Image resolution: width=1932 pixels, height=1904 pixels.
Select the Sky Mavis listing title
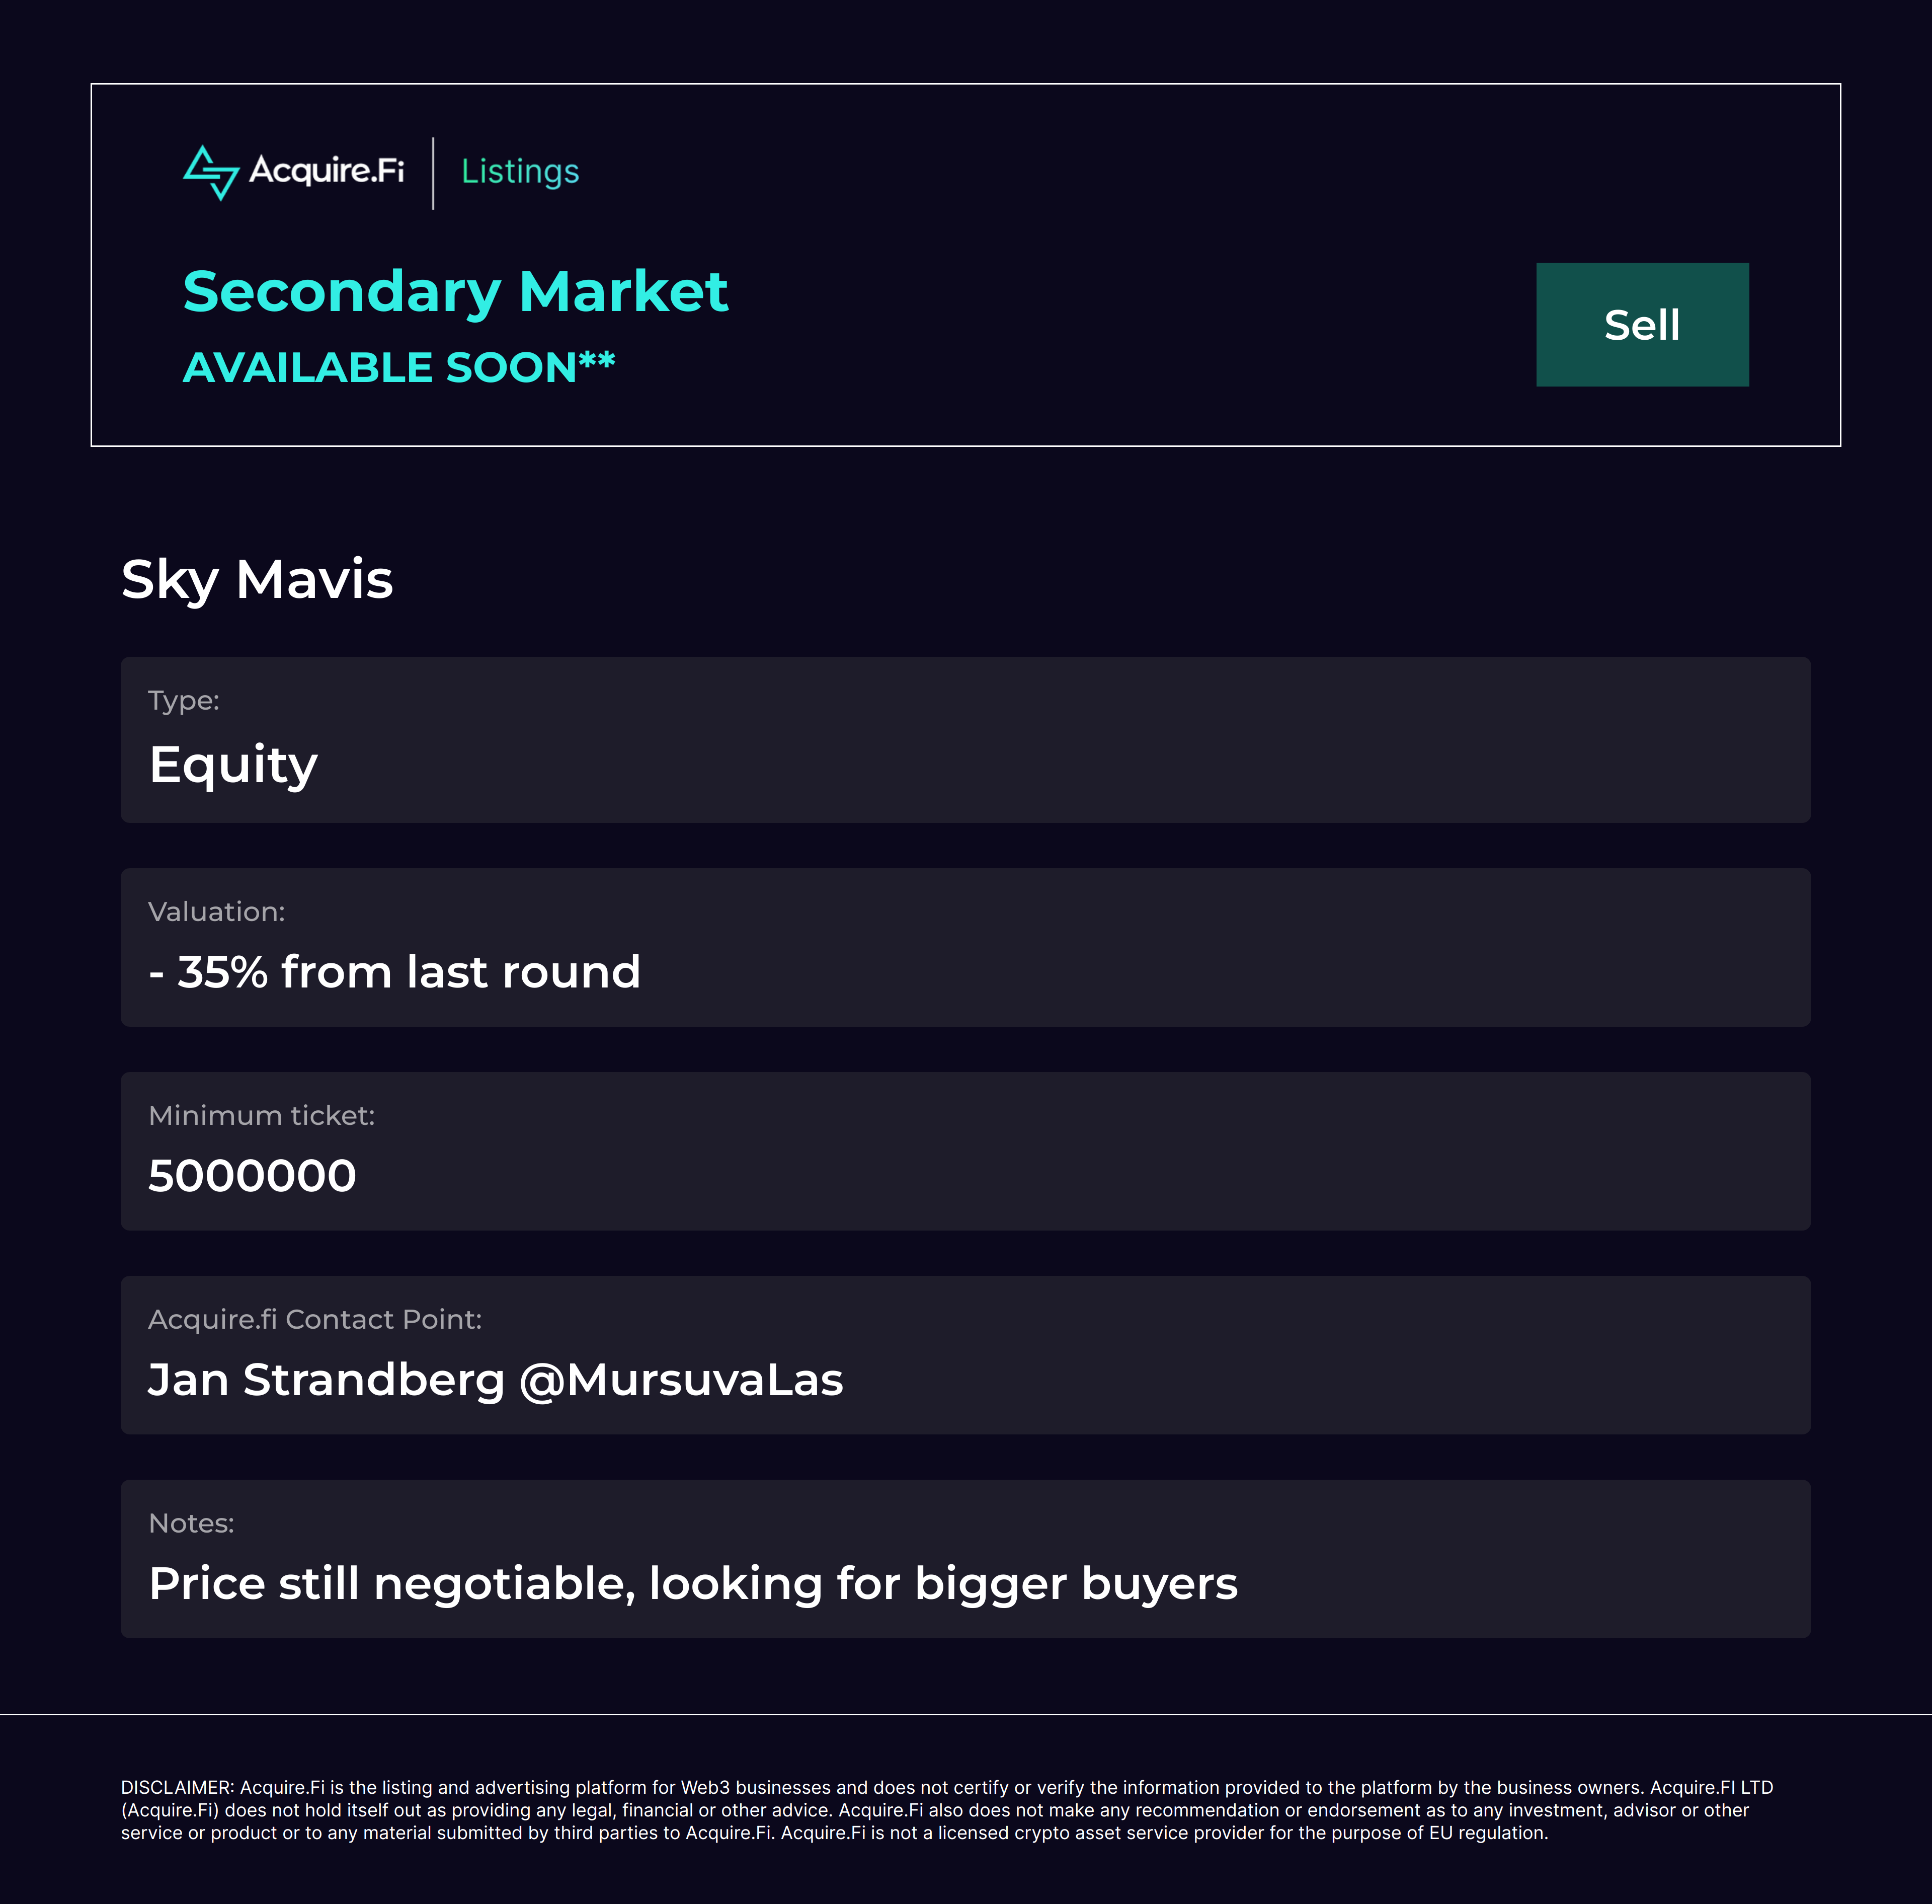pos(257,579)
